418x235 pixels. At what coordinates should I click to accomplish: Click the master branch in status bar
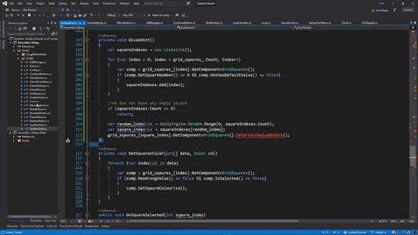click(x=379, y=232)
